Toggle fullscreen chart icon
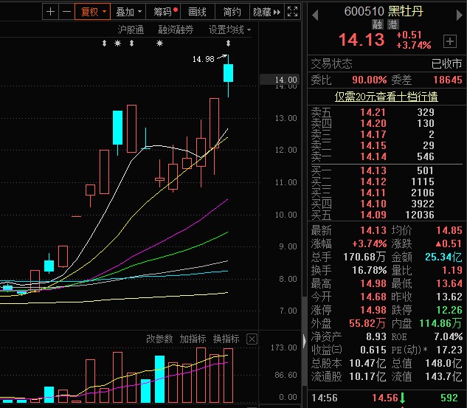 pos(292,12)
